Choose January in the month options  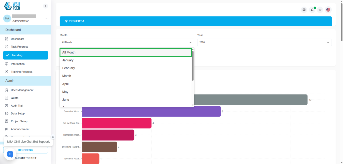point(68,60)
